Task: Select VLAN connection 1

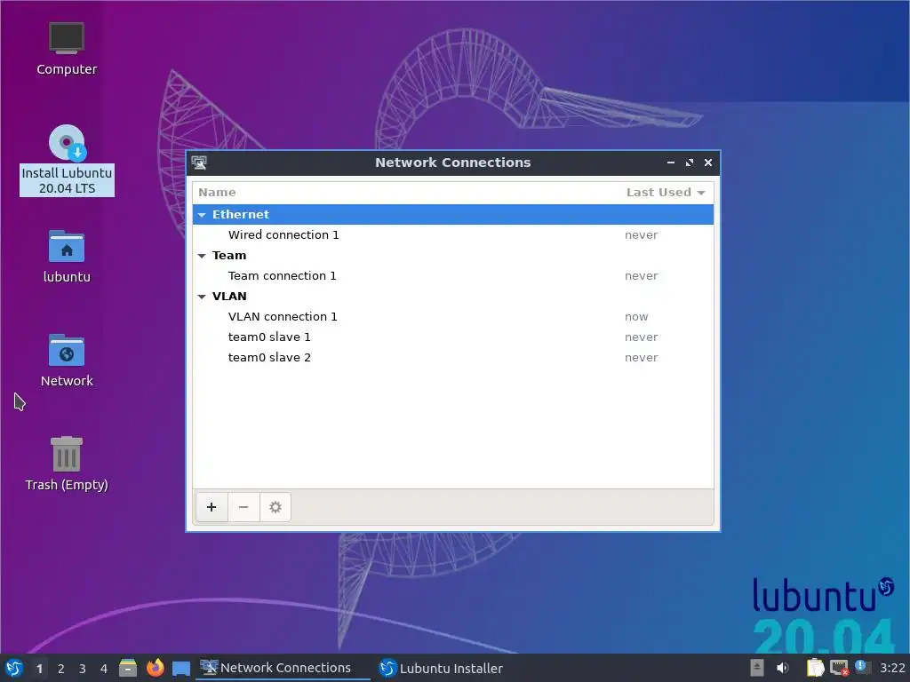Action: tap(452, 317)
